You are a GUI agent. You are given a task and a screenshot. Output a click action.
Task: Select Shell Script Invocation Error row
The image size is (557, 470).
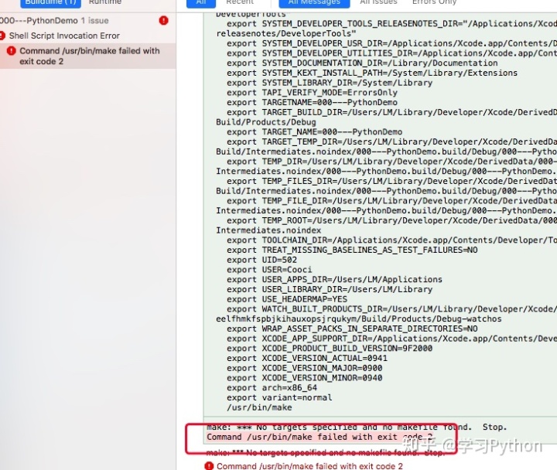point(87,36)
